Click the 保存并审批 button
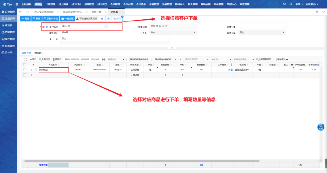 click(x=51, y=19)
